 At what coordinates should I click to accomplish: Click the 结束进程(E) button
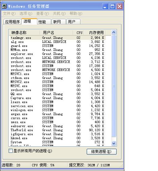(x=102, y=152)
